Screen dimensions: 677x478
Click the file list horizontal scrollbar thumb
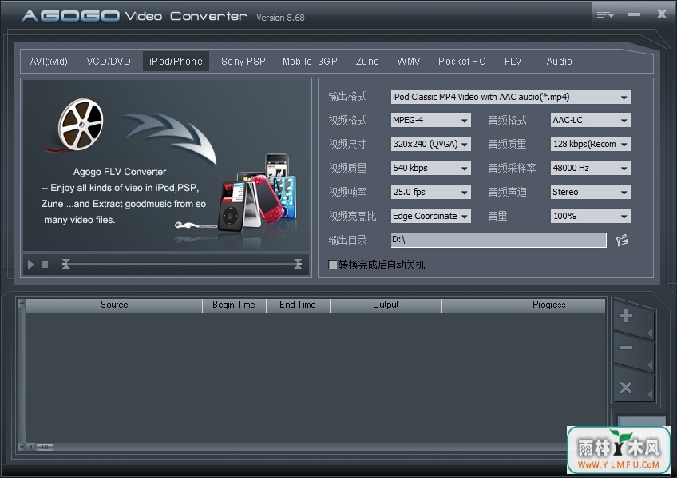tap(45, 447)
